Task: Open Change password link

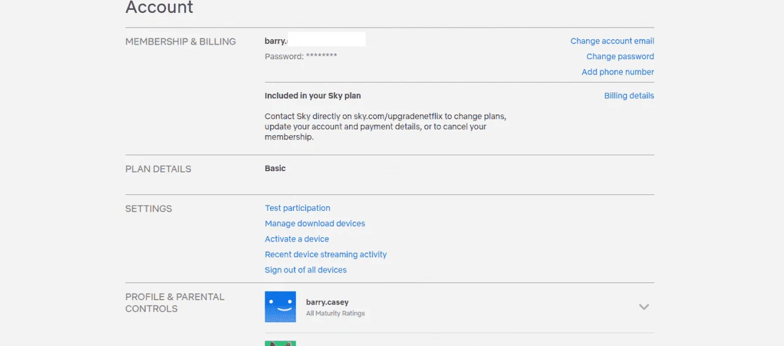Action: [620, 56]
